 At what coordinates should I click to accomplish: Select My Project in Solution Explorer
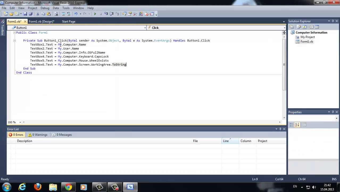[x=308, y=37]
